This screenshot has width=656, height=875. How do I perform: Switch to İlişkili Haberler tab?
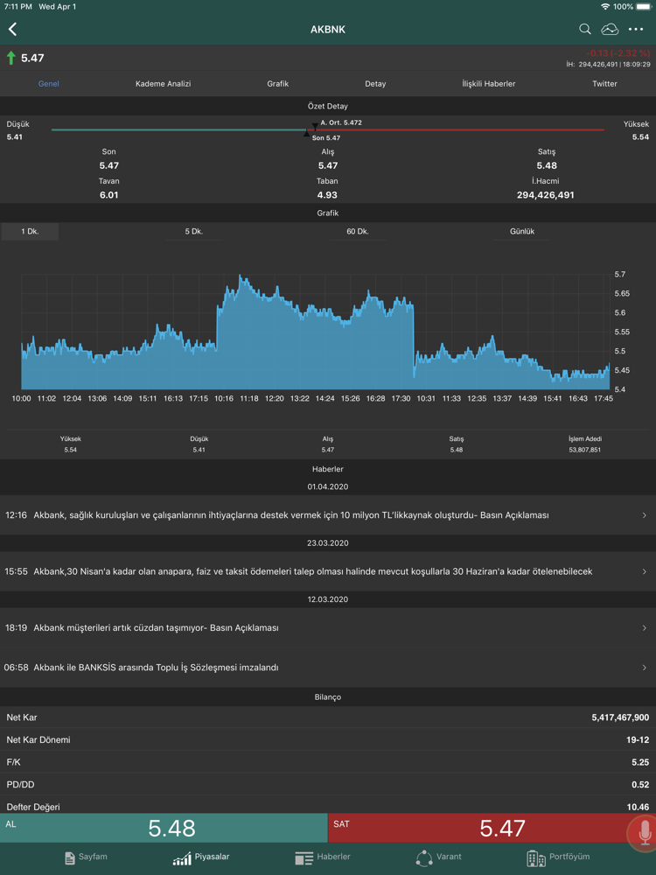coord(489,84)
